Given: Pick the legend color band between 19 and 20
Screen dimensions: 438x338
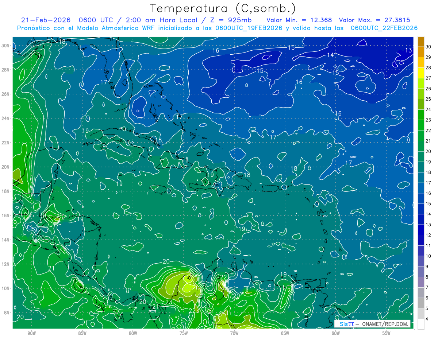Looking at the screenshot, I should pyautogui.click(x=421, y=157).
